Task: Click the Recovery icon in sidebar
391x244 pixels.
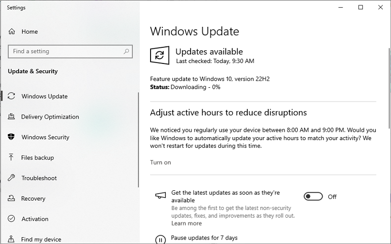Action: [12, 199]
